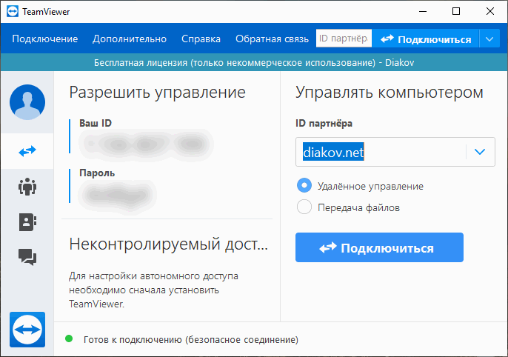Open the Обратная связь menu
Image resolution: width=508 pixels, height=357 pixels.
coord(273,39)
